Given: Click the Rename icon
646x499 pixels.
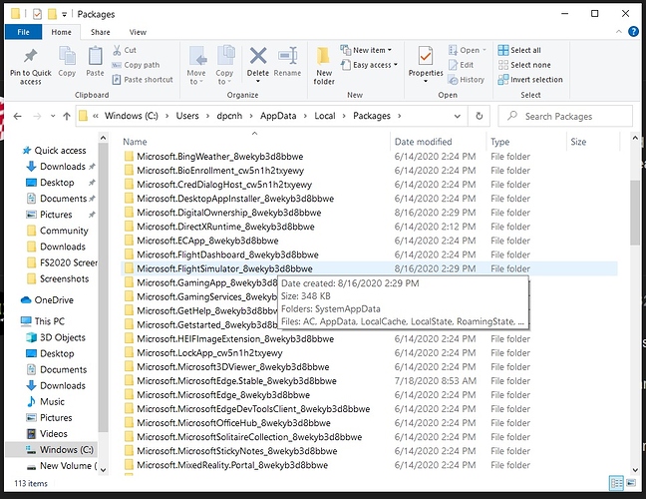Looking at the screenshot, I should tap(287, 56).
